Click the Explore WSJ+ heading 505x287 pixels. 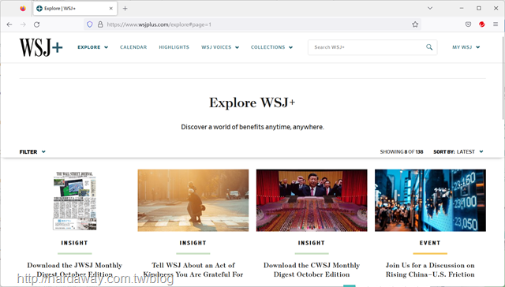coord(252,102)
